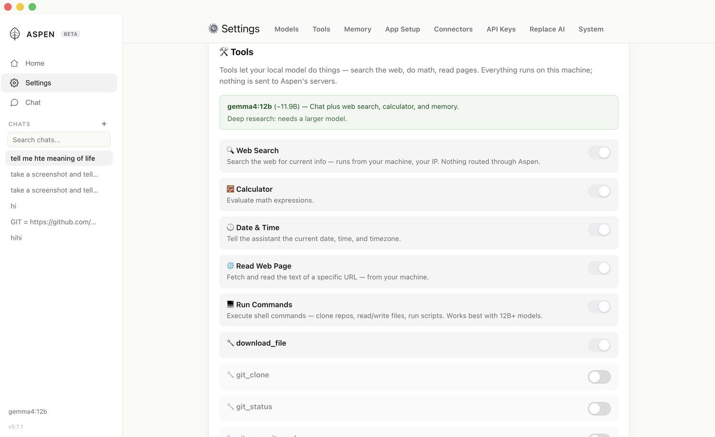Click the git_clone wrench icon
The width and height of the screenshot is (715, 437).
click(230, 375)
